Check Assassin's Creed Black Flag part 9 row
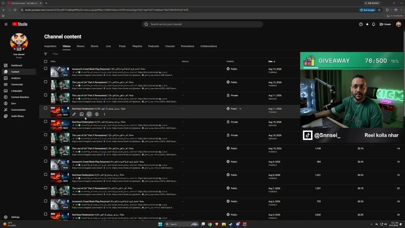The image size is (405, 228). [x=46, y=161]
